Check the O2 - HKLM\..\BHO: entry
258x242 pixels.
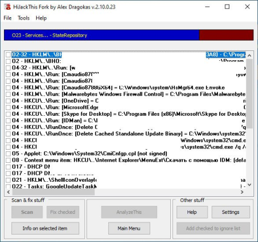point(8,61)
